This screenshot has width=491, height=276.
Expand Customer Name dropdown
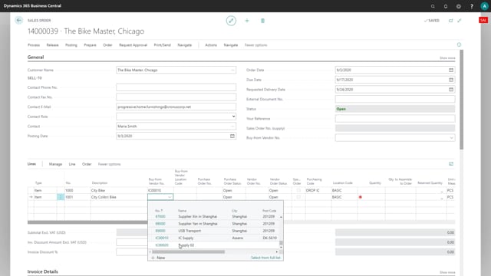232,70
